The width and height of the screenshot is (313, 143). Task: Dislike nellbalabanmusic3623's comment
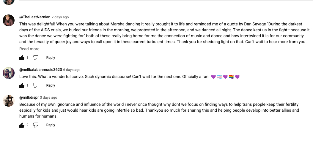(x=36, y=85)
